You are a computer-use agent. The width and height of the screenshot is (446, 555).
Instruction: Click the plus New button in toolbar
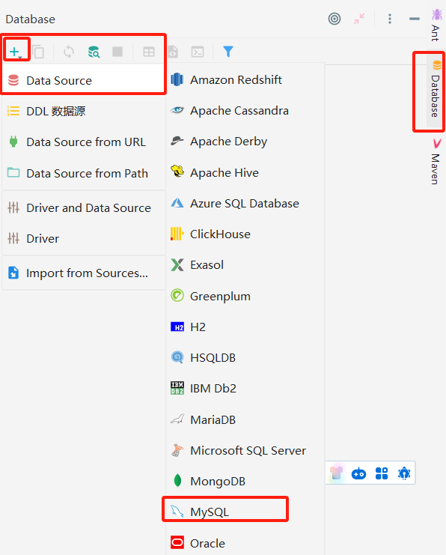(x=16, y=52)
